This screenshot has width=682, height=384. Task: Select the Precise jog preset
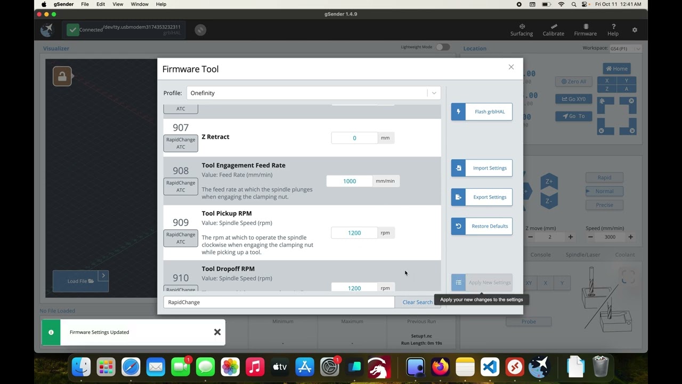604,205
